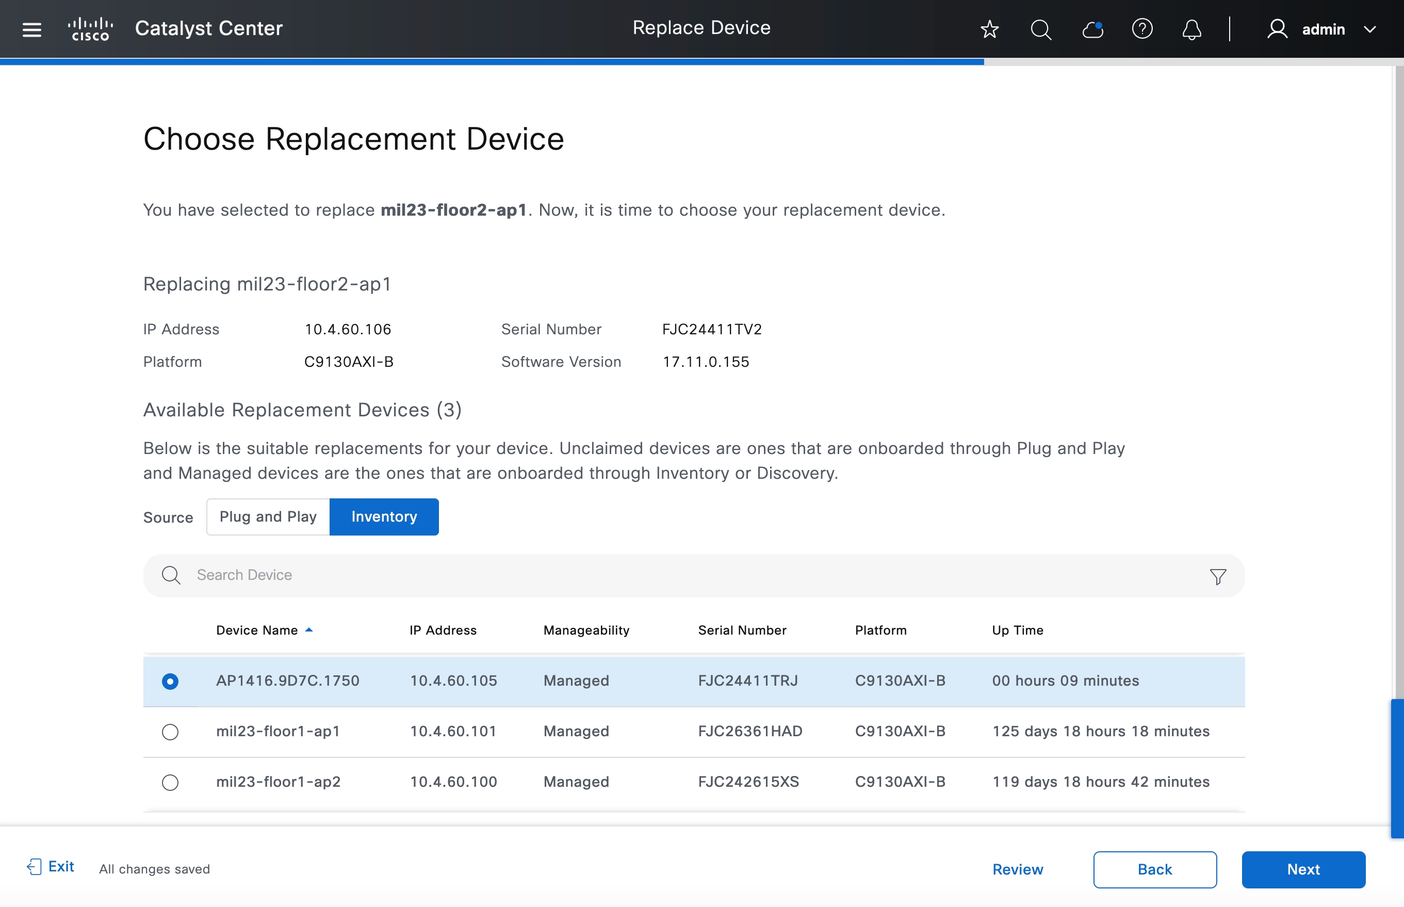Open the notifications bell icon
1404x907 pixels.
click(1191, 29)
